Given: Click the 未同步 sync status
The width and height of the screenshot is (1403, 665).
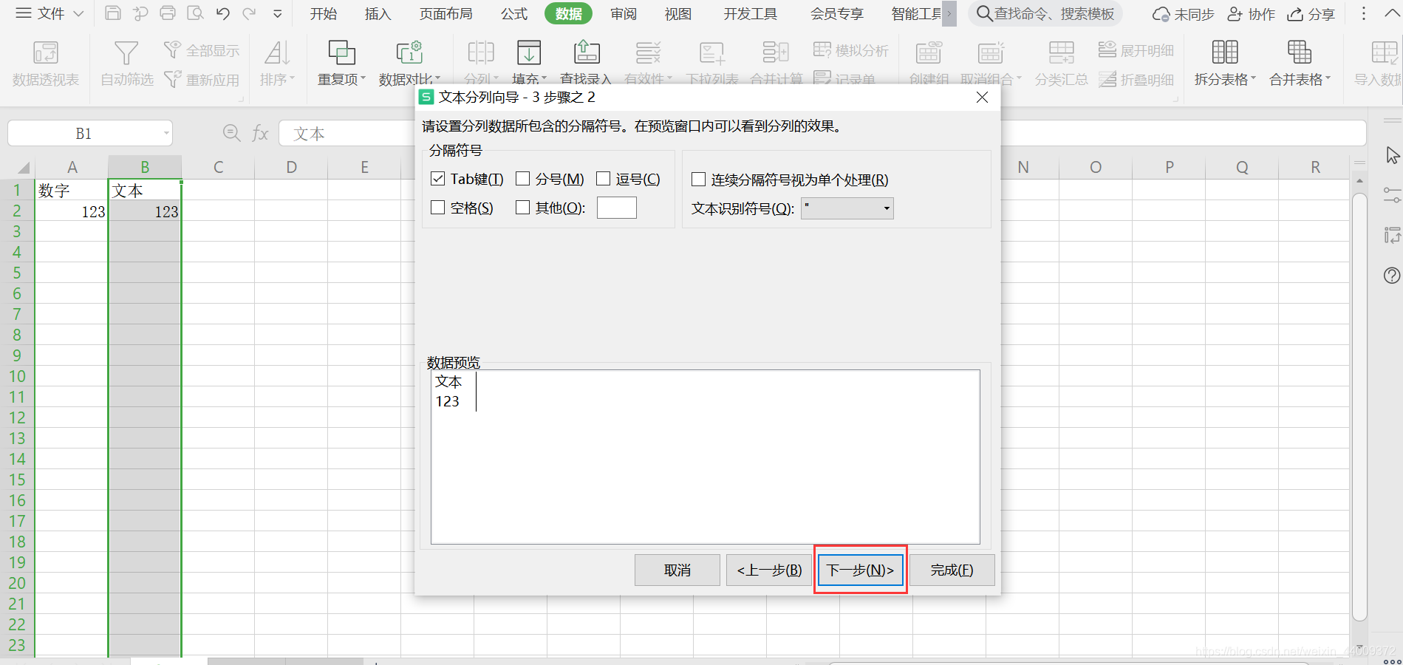Looking at the screenshot, I should [1183, 14].
